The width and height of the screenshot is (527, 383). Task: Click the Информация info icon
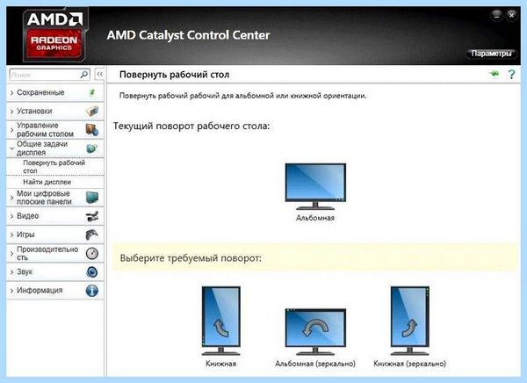coord(92,291)
